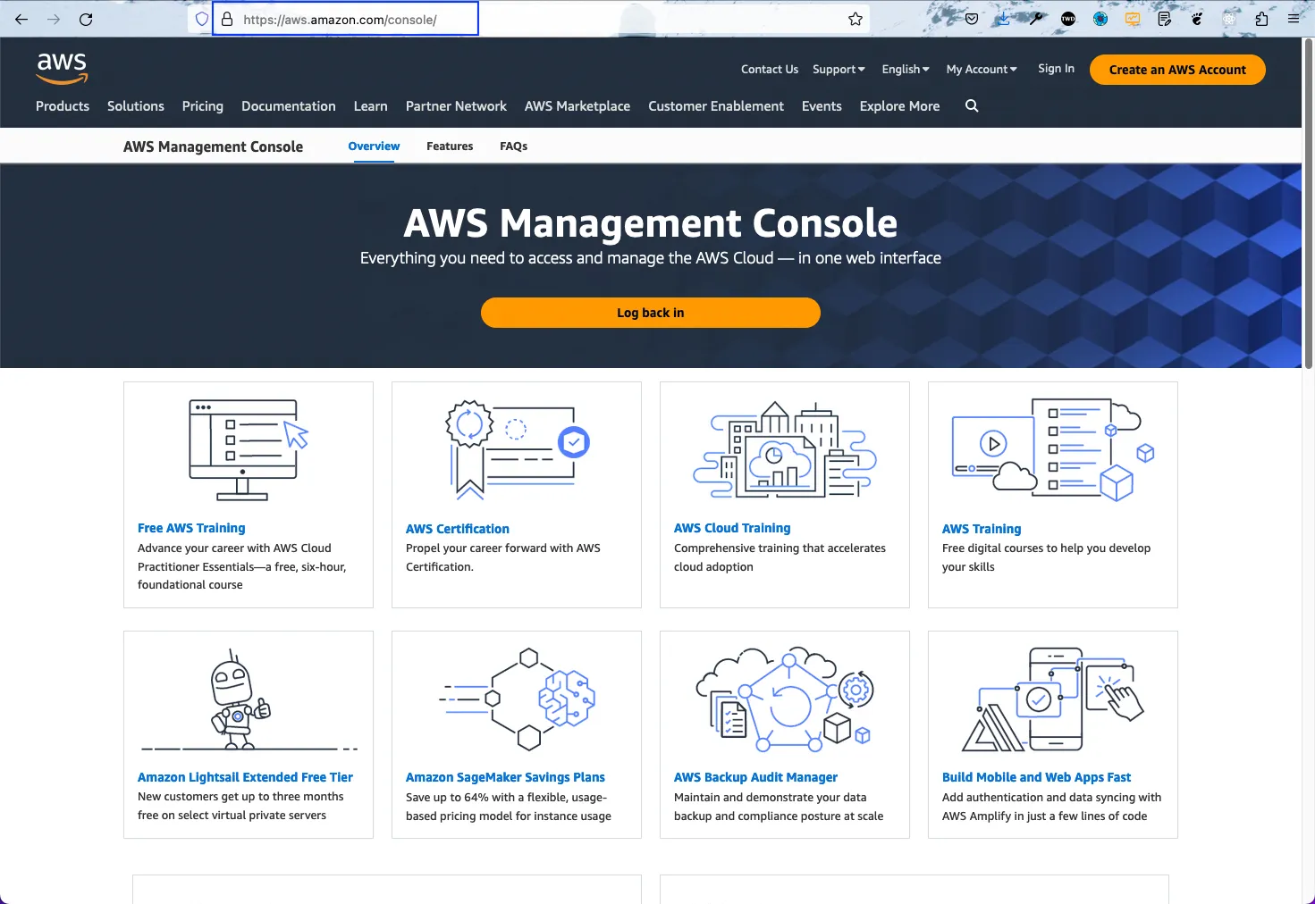Open the Explore More menu
The image size is (1315, 904).
(x=899, y=106)
